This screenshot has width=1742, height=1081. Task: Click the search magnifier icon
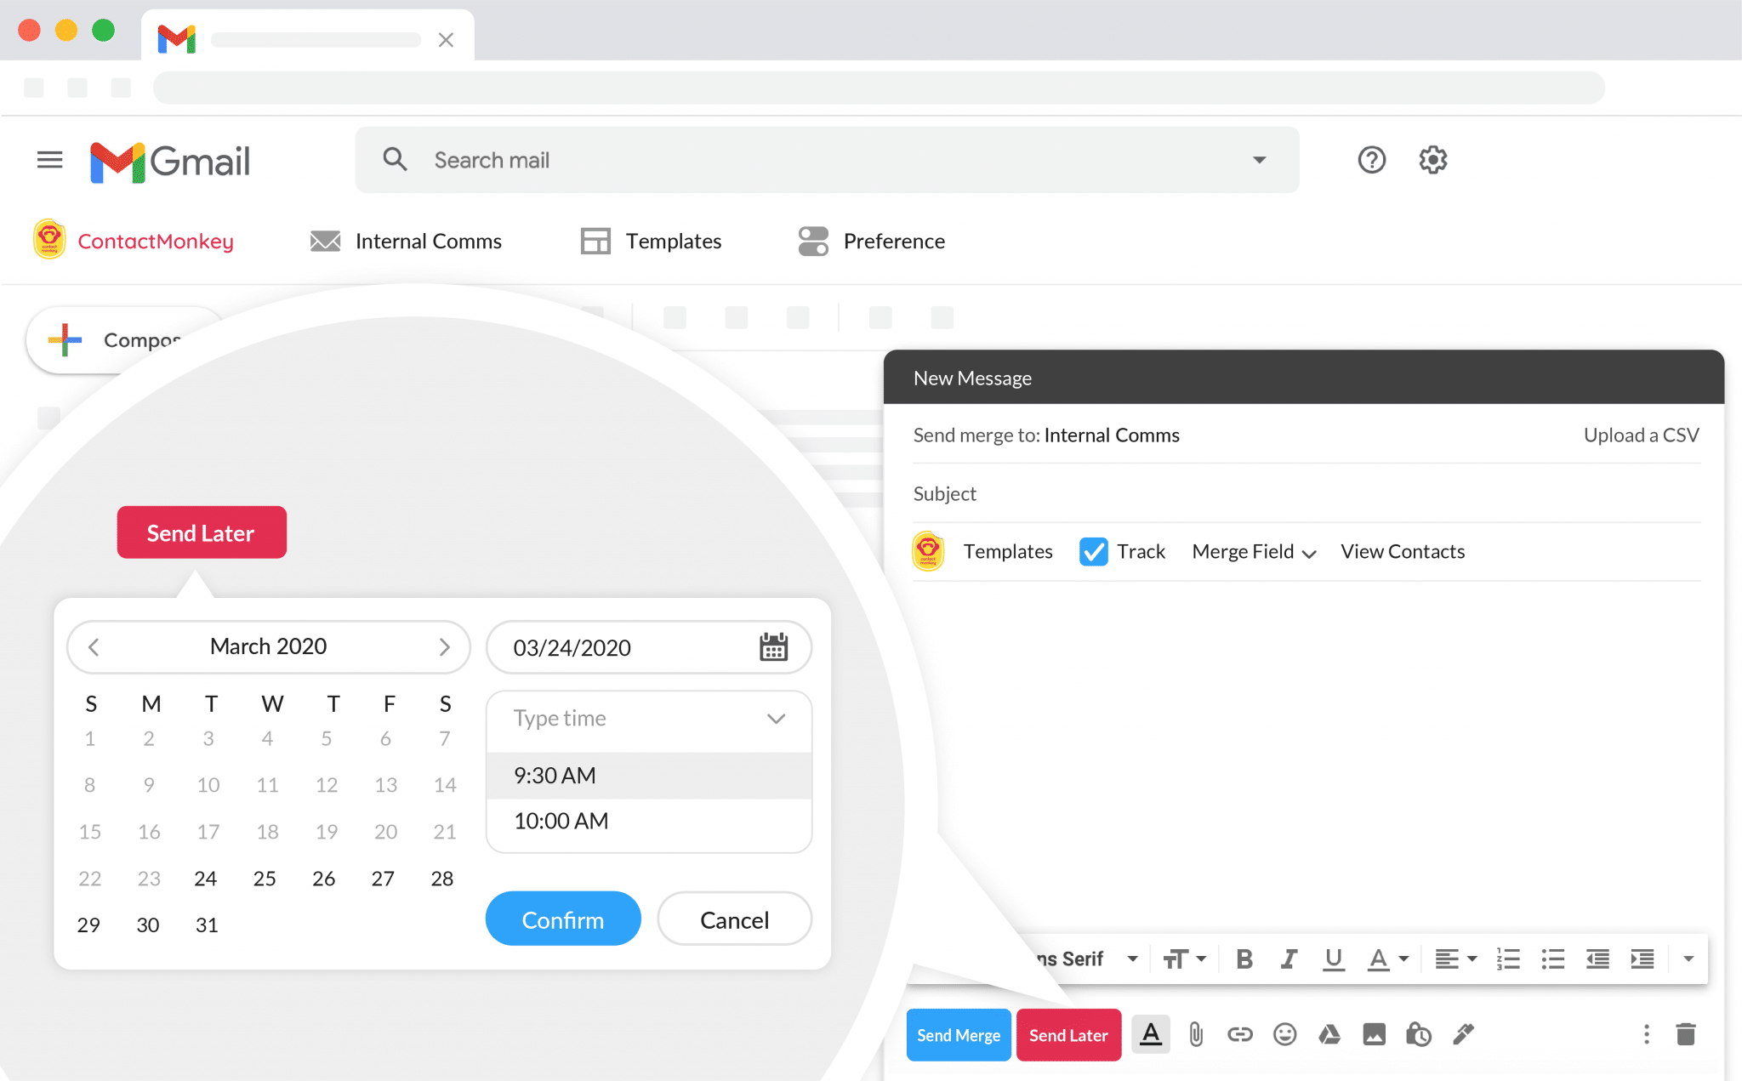coord(395,159)
